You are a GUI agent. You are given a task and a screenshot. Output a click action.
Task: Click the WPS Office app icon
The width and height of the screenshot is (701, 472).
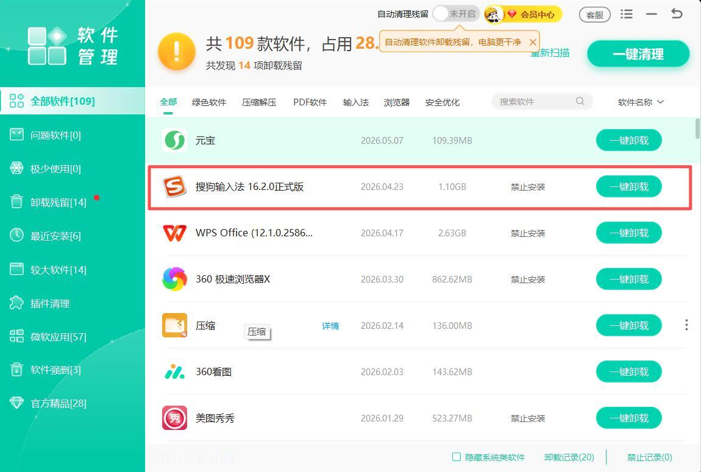pyautogui.click(x=174, y=233)
